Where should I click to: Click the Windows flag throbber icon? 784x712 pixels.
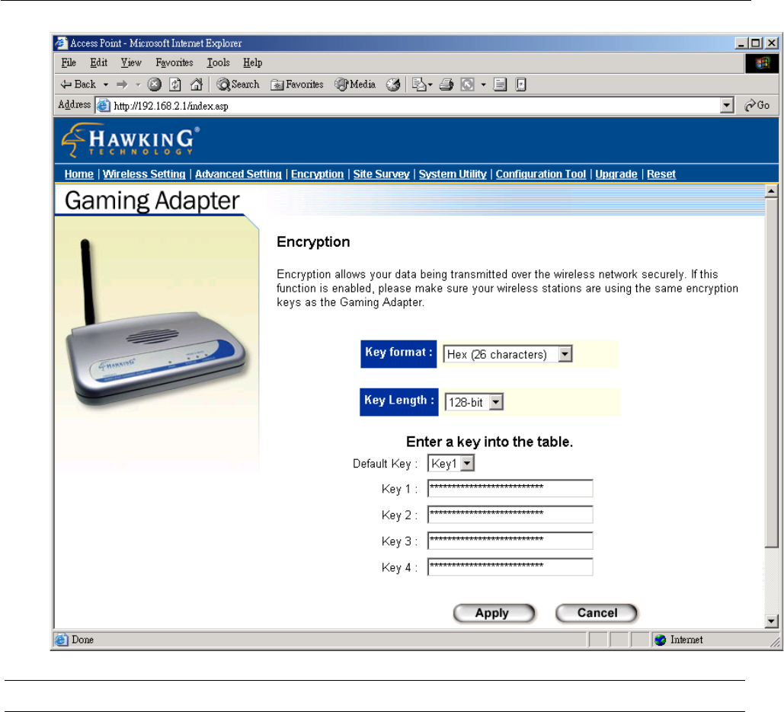point(761,63)
